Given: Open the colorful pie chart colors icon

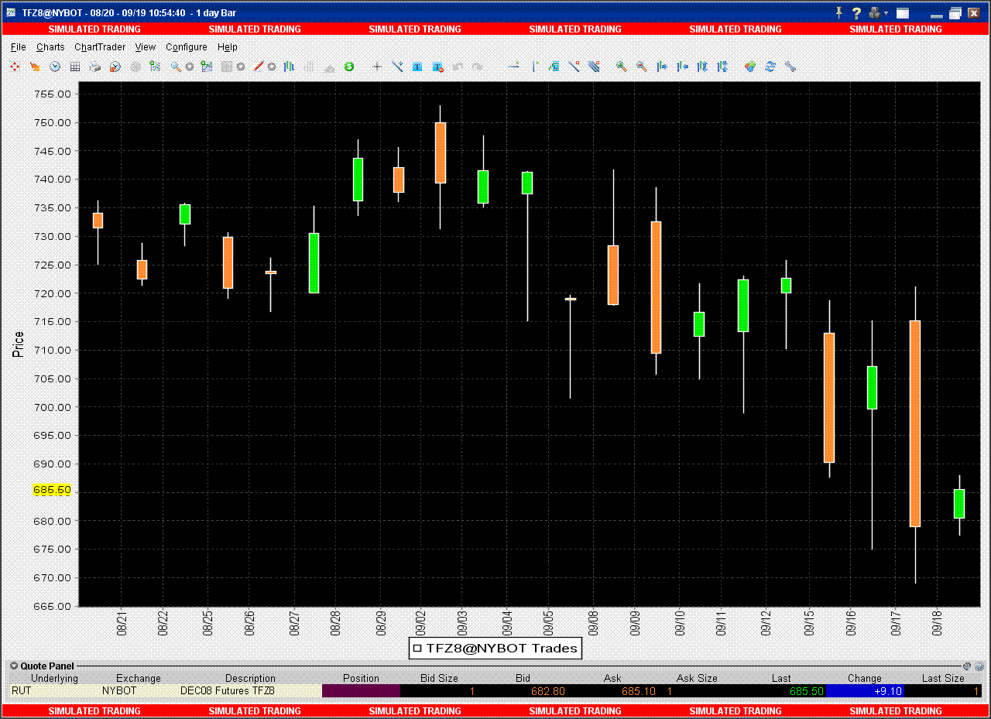Looking at the screenshot, I should point(749,67).
